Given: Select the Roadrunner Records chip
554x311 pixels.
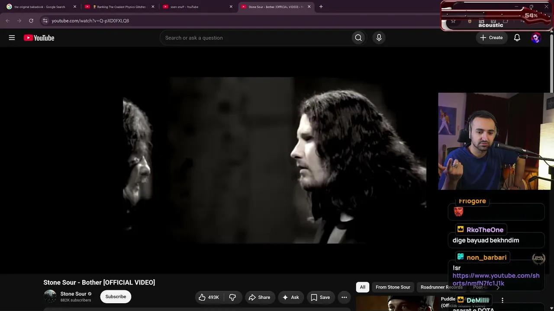Looking at the screenshot, I should pos(441,287).
